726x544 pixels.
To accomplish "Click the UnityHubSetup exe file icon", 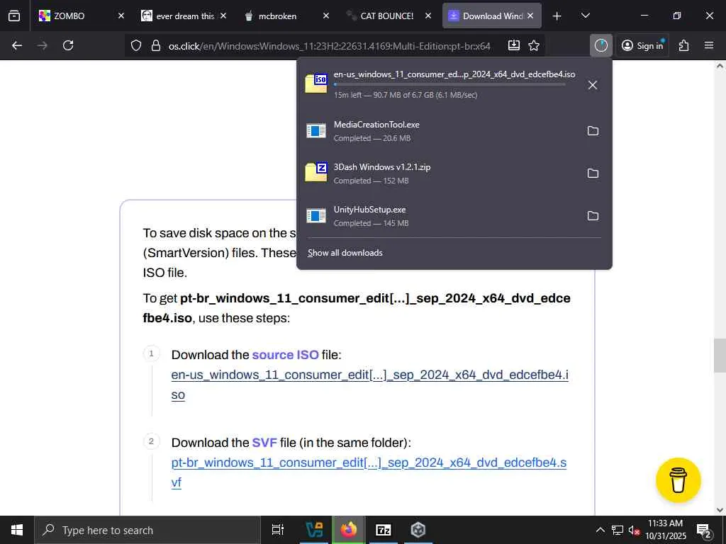I will (315, 216).
